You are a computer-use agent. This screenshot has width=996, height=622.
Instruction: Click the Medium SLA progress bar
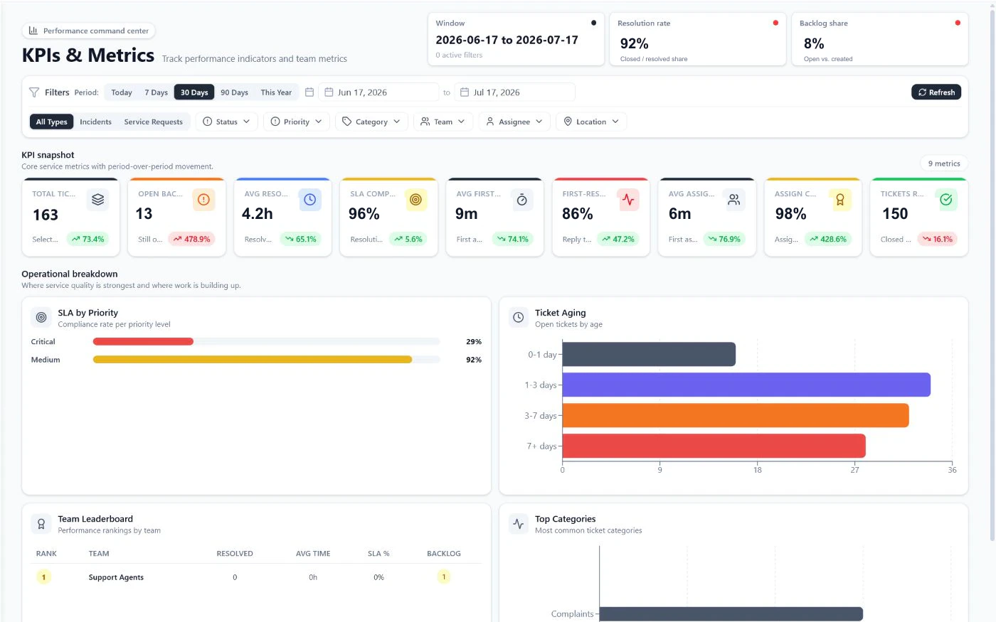pyautogui.click(x=266, y=360)
